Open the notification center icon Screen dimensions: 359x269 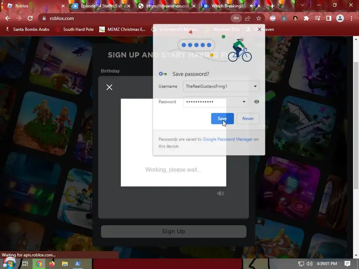pos(347,264)
